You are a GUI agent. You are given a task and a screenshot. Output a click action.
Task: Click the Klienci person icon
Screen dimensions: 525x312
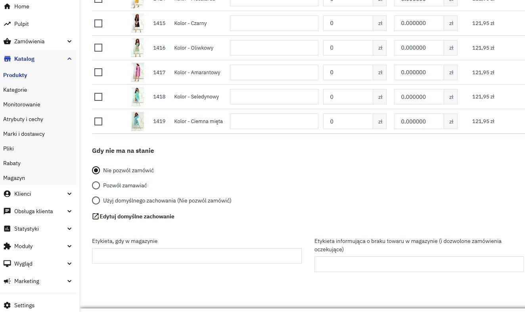click(7, 194)
